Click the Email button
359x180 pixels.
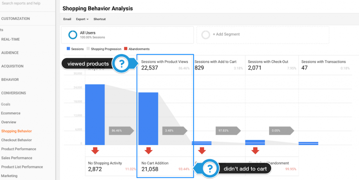click(67, 19)
